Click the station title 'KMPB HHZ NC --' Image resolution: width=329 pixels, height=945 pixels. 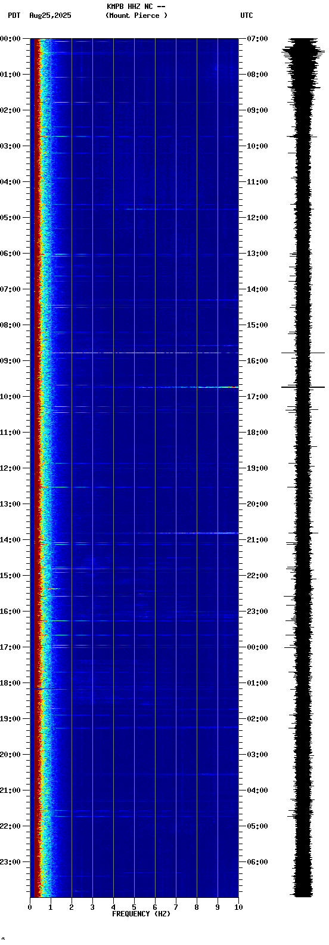tap(136, 7)
